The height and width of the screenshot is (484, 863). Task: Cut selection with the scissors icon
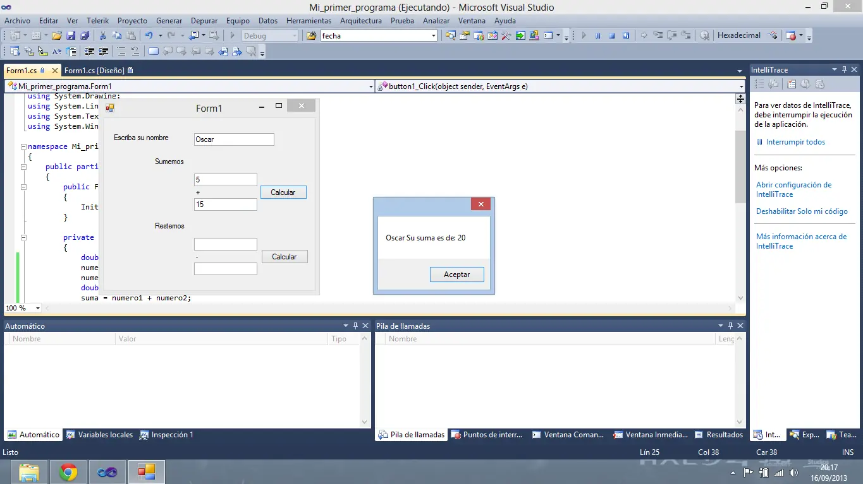point(103,36)
